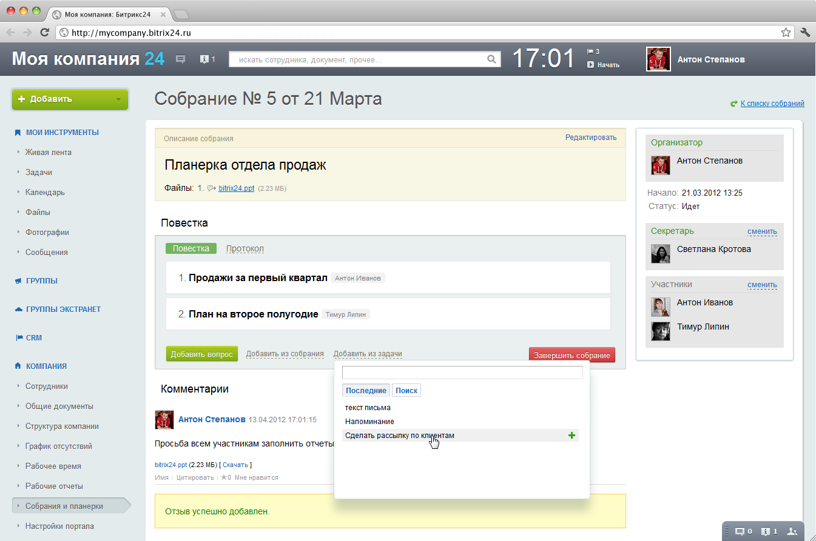The width and height of the screenshot is (816, 541).
Task: Click the arrow icon beside К списку собраний
Action: (733, 104)
